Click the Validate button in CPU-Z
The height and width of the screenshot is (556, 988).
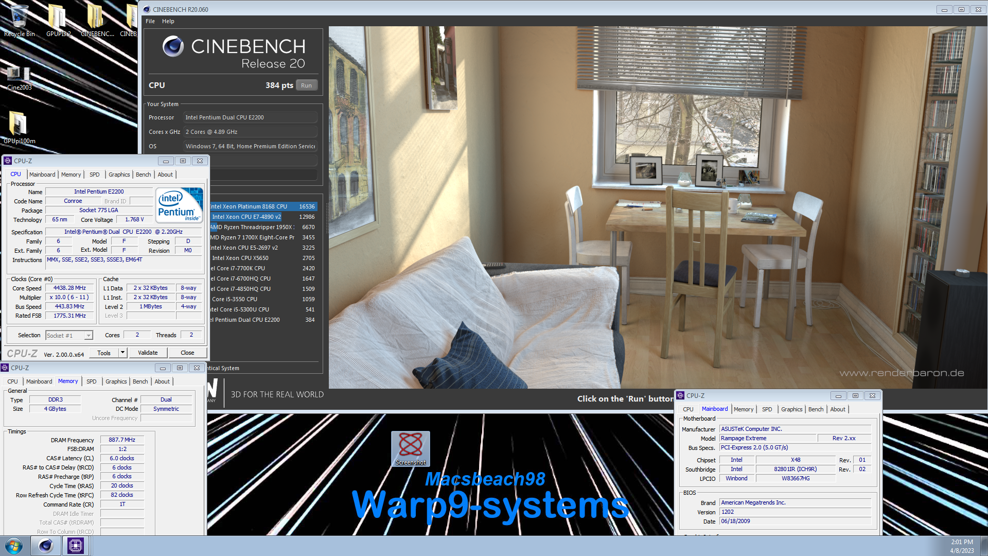click(148, 353)
